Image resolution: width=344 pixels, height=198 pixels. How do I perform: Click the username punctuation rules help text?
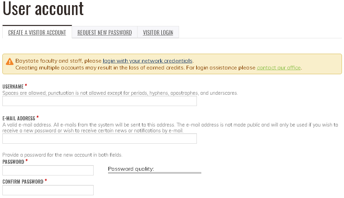point(120,93)
